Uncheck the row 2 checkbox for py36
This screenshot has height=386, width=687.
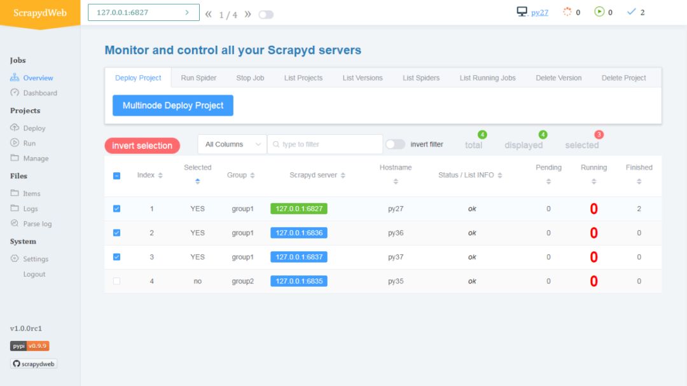click(x=116, y=233)
